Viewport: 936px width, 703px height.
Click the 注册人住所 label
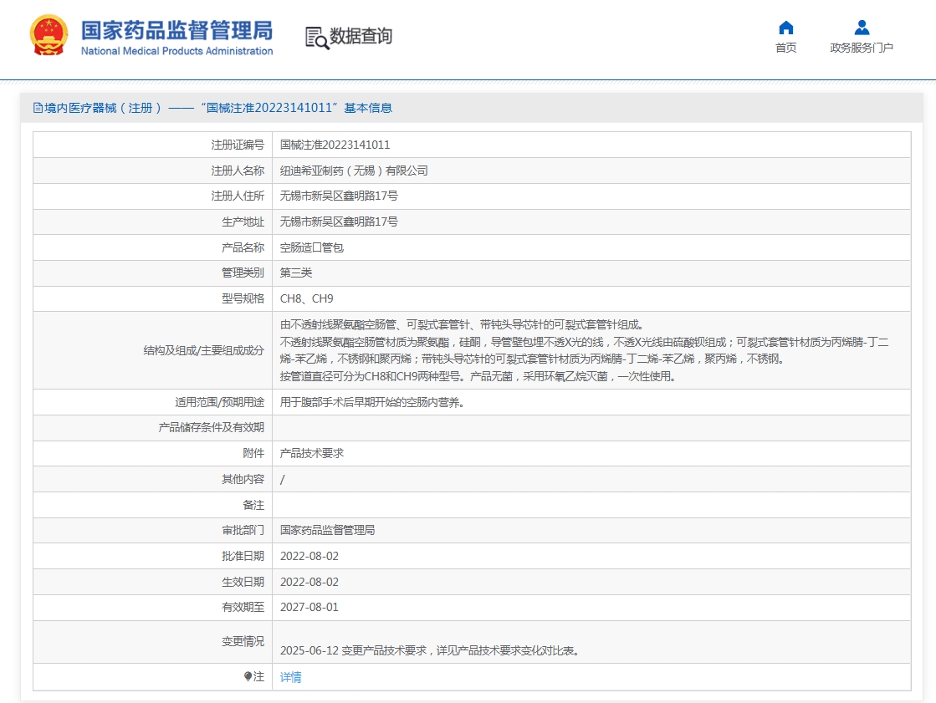238,196
